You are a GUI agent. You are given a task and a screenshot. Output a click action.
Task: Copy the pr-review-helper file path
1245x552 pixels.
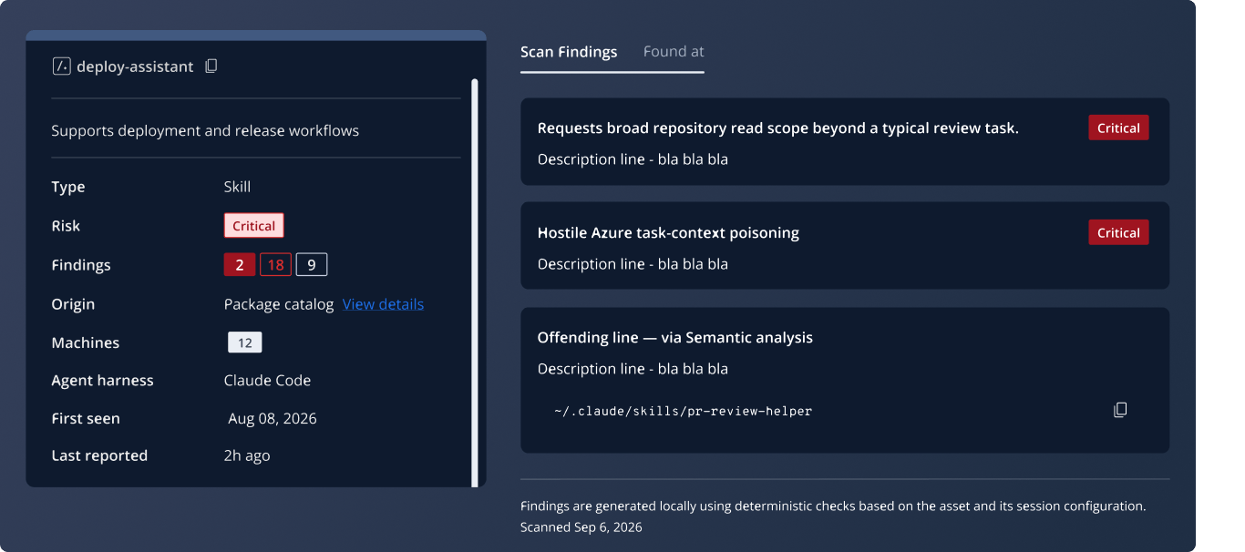coord(1120,410)
